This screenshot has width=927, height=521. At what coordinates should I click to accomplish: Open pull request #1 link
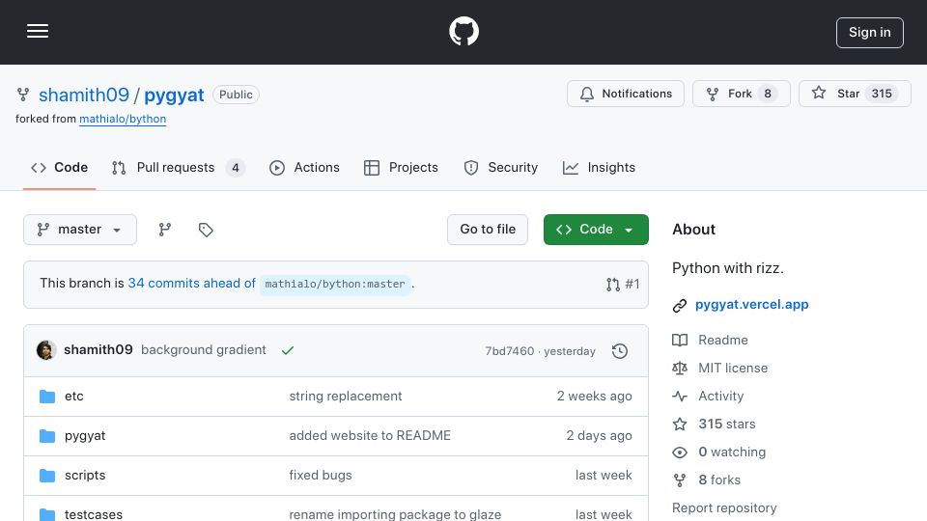pos(623,284)
